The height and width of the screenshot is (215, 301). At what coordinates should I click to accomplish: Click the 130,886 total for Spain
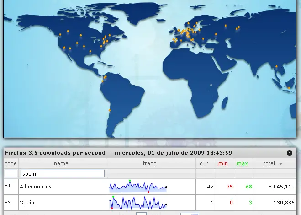click(284, 203)
